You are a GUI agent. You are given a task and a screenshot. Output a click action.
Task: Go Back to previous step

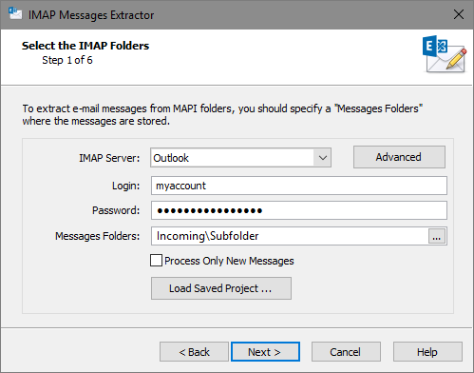[194, 352]
